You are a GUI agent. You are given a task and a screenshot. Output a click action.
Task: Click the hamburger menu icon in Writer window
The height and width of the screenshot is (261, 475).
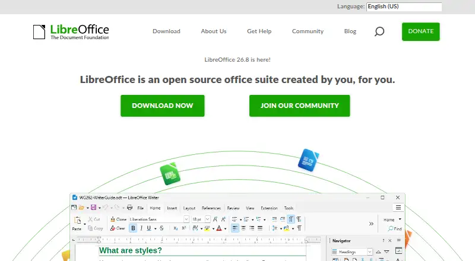pyautogui.click(x=398, y=208)
